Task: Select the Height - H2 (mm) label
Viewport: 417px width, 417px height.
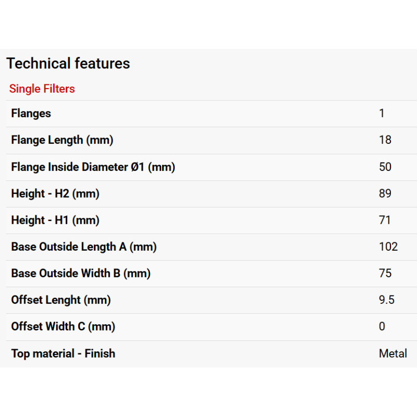Action: pos(55,193)
